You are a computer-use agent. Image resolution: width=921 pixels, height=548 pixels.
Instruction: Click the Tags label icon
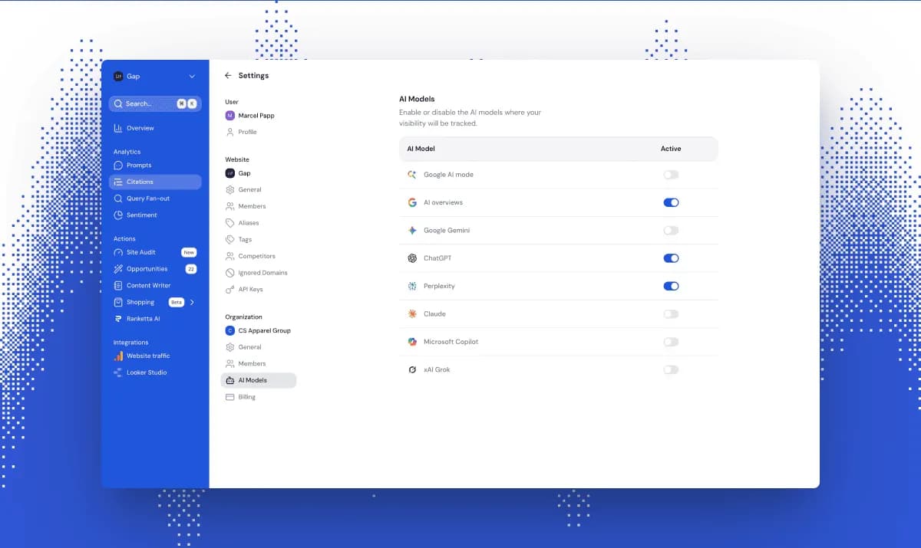point(230,239)
